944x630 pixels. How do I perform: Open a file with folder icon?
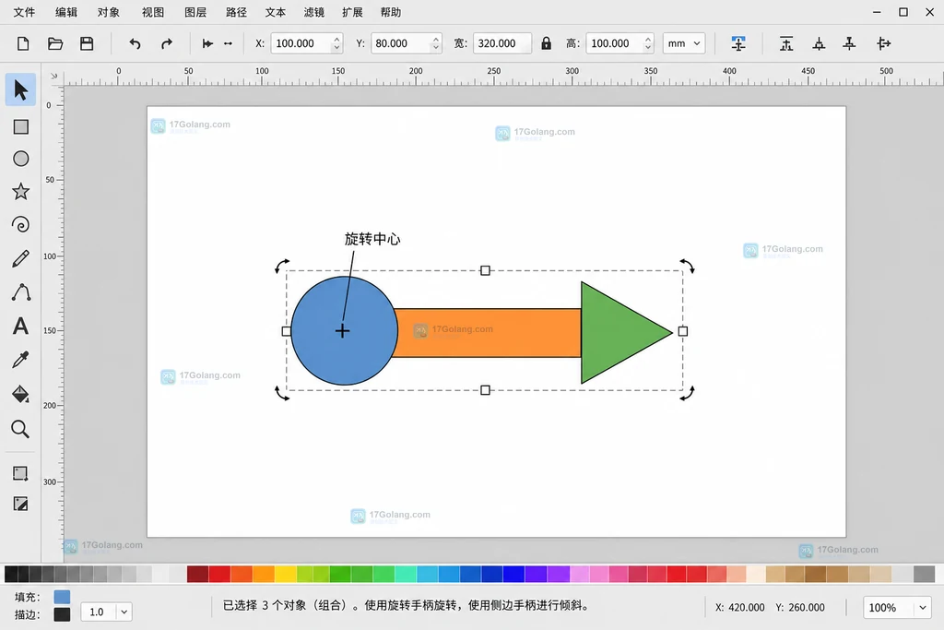55,43
